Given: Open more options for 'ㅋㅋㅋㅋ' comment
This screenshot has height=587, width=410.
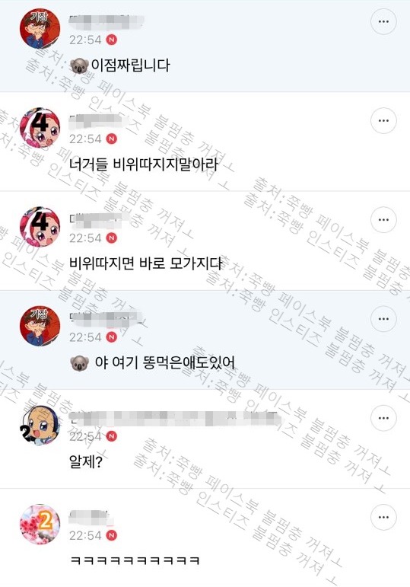Looking at the screenshot, I should click(383, 517).
